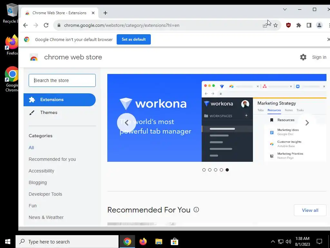The width and height of the screenshot is (330, 248).
Task: Click Sign in link
Action: (319, 57)
